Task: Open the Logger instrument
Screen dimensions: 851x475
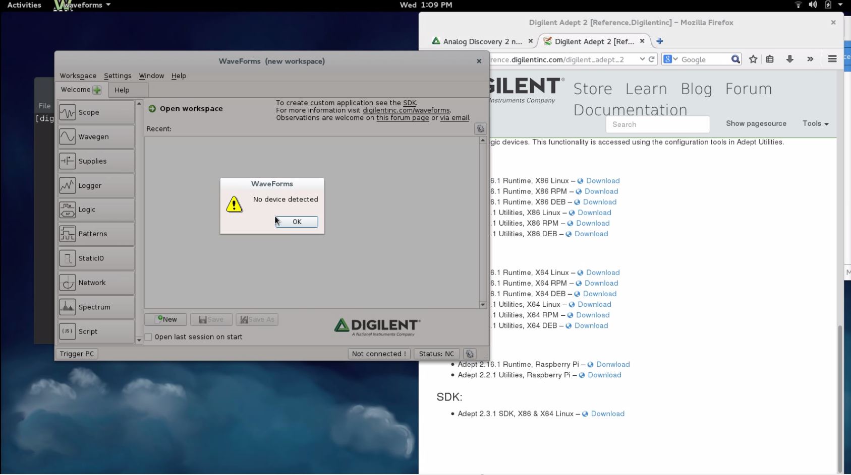Action: (x=96, y=185)
